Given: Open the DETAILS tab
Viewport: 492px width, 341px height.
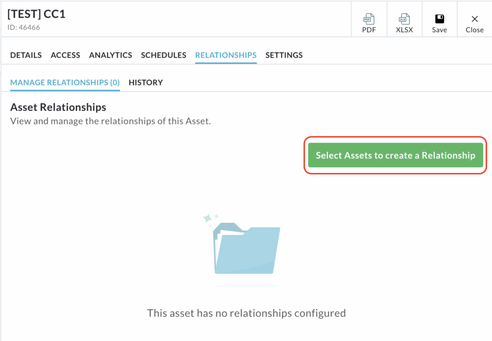Looking at the screenshot, I should [x=26, y=55].
